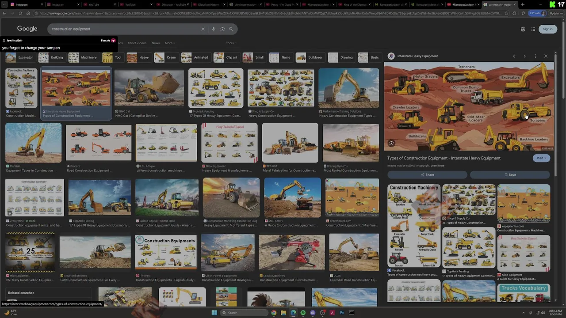Clear the search box with the X icon
Image resolution: width=566 pixels, height=318 pixels.
click(x=203, y=29)
